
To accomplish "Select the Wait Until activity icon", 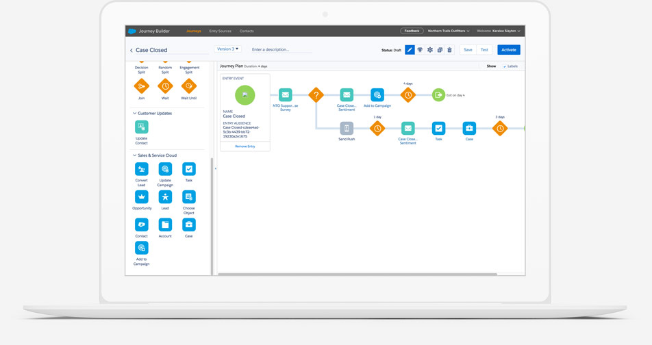I will tap(189, 86).
